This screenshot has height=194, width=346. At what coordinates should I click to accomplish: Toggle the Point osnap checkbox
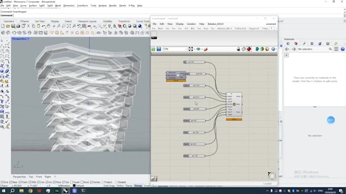20,182
